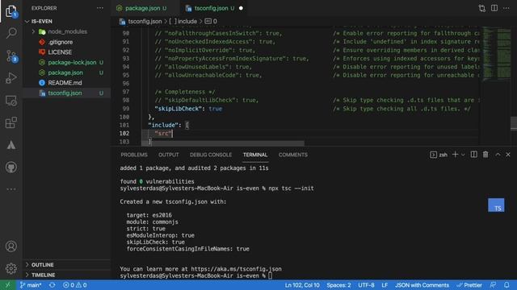The image size is (517, 290).
Task: Click the include breadcrumb segment
Action: [x=183, y=22]
